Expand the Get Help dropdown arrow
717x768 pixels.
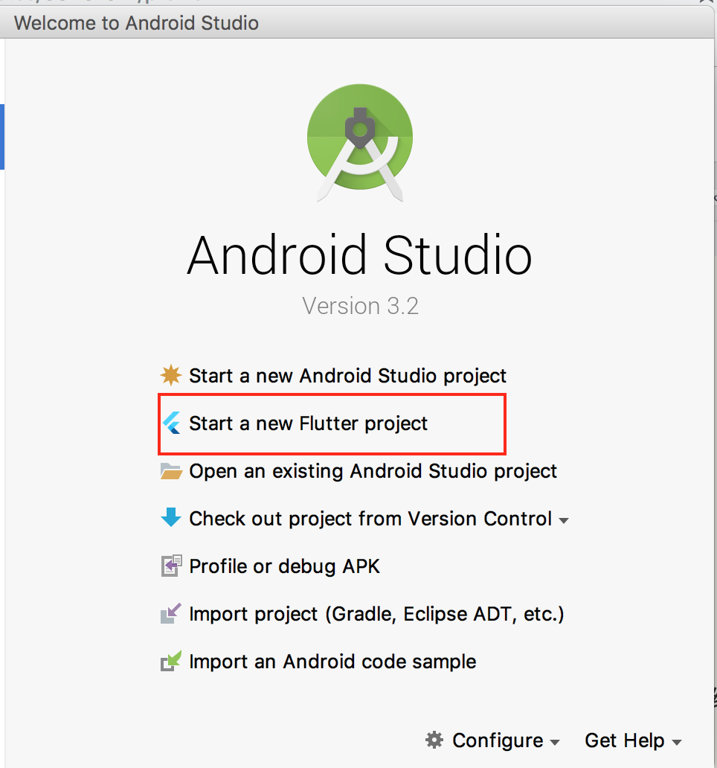[x=676, y=743]
